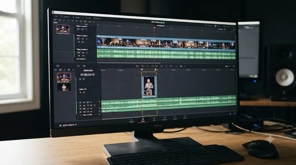The image size is (296, 165).
Task: Click the pencil icon above lower media thumbnails
Action: [x=64, y=70]
